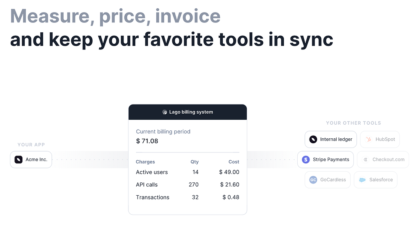Viewport: 417px width, 228px height.
Task: Click the Acme Inc. app logo icon
Action: [18, 160]
